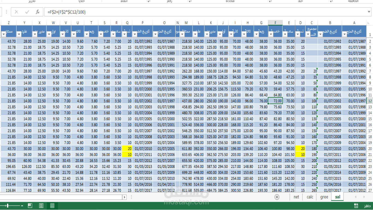
Task: Click horizontal scrollbar right arrow
Action: [125, 197]
